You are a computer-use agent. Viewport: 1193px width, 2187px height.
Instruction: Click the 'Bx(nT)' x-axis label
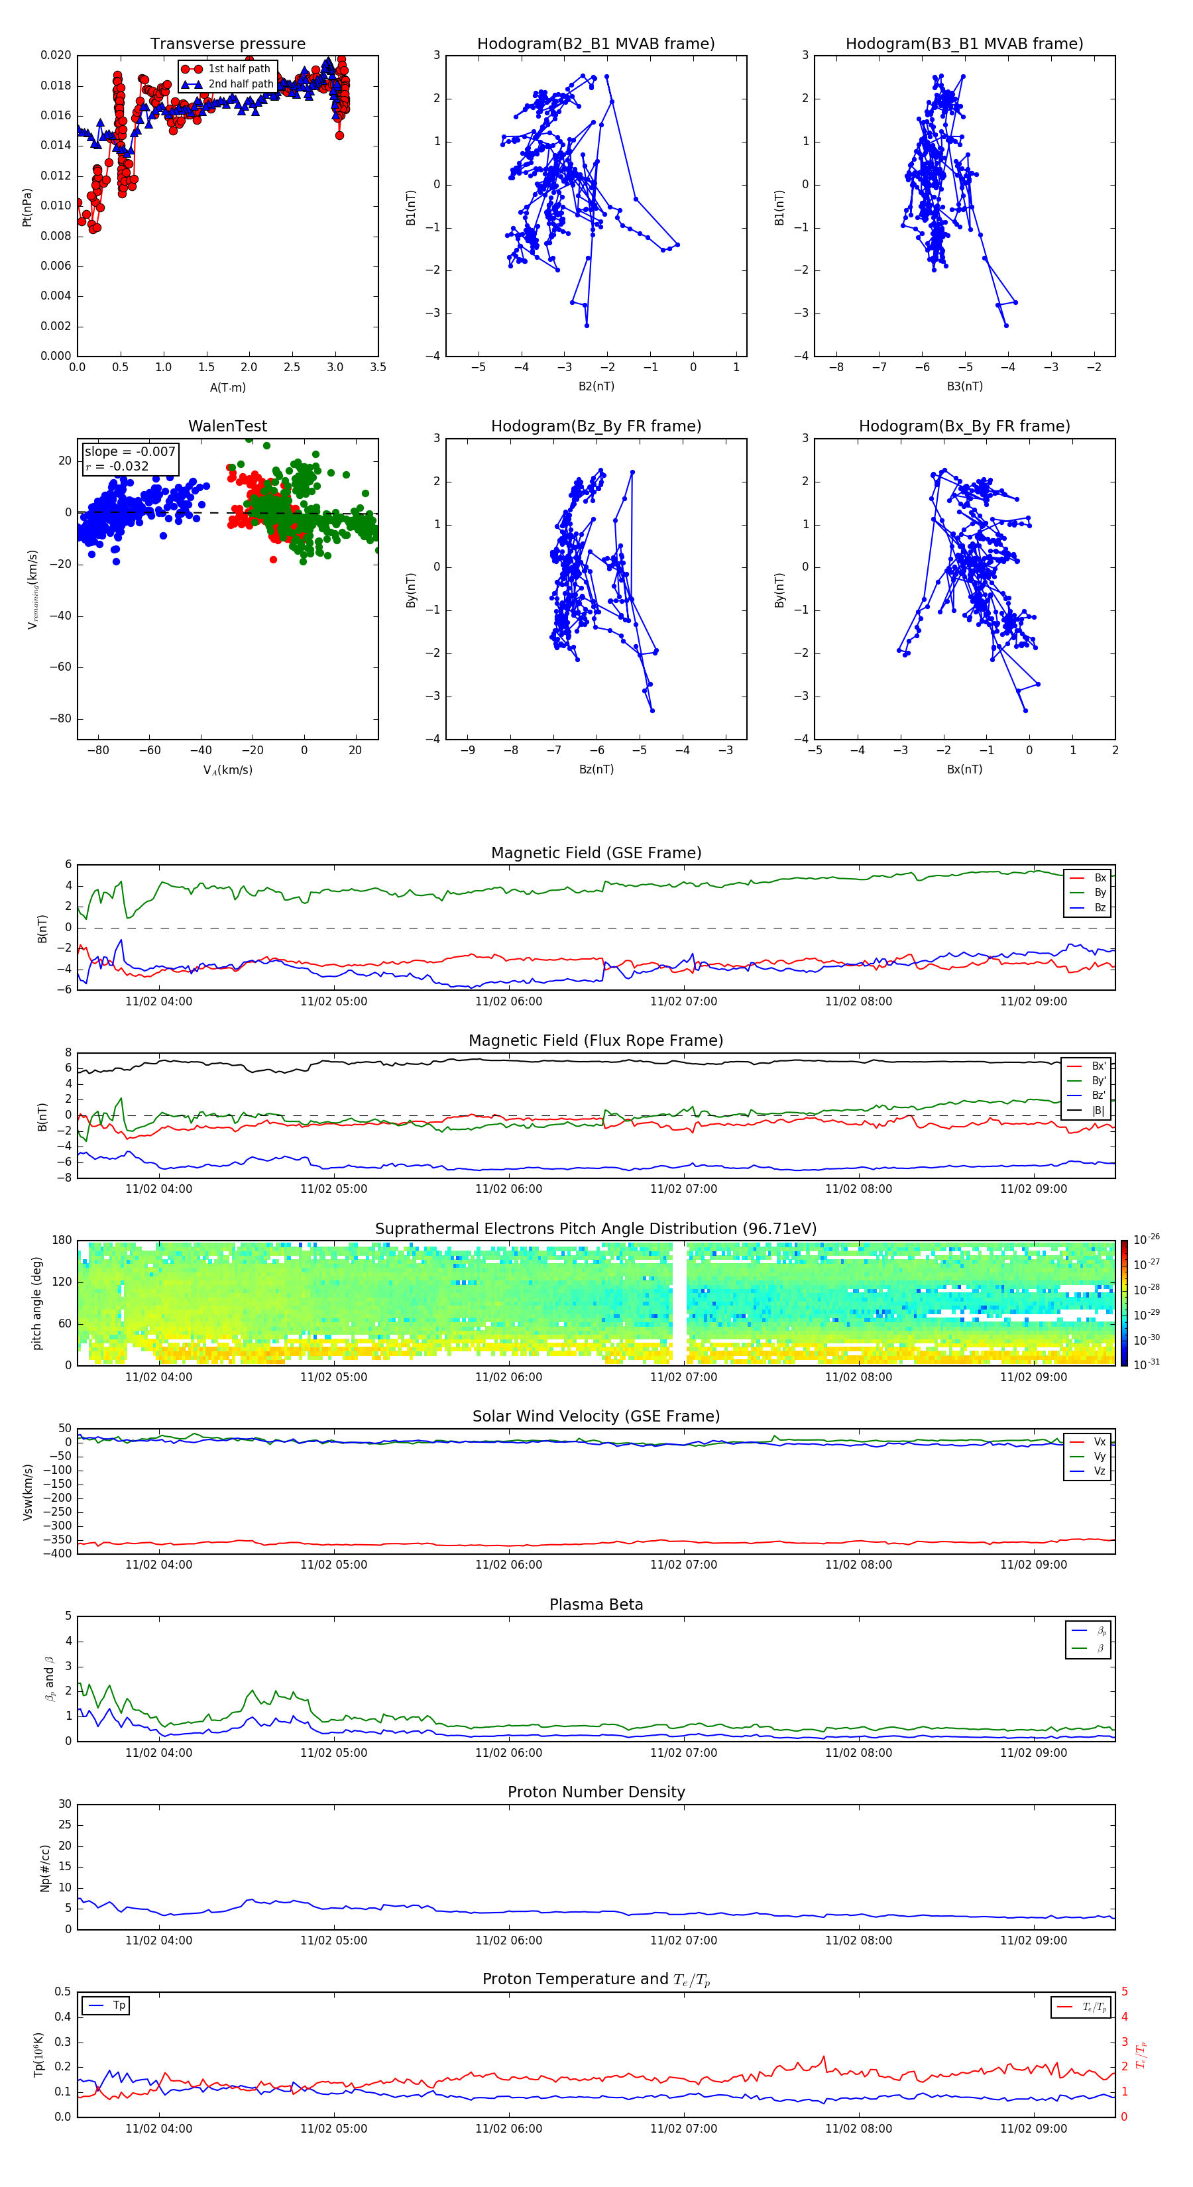[x=964, y=769]
